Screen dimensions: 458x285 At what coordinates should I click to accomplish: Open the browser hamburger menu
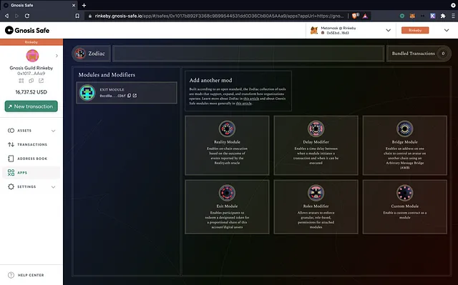point(453,16)
